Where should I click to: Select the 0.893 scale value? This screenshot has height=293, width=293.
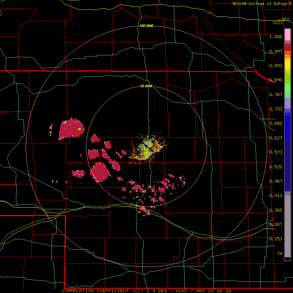(276, 65)
